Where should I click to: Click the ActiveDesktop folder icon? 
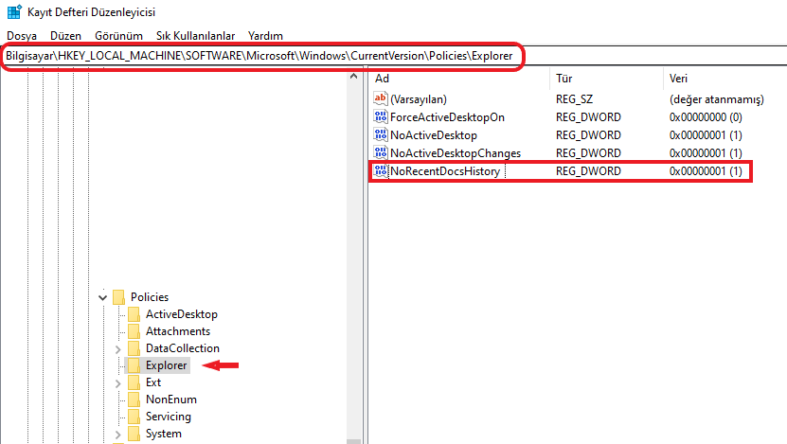point(134,314)
